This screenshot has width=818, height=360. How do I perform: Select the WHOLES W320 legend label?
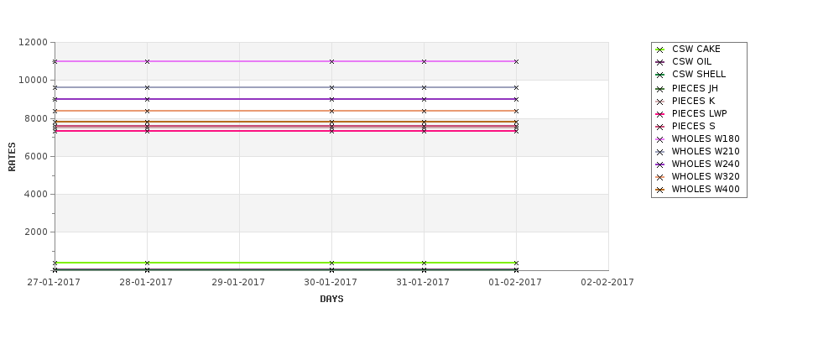coord(706,177)
